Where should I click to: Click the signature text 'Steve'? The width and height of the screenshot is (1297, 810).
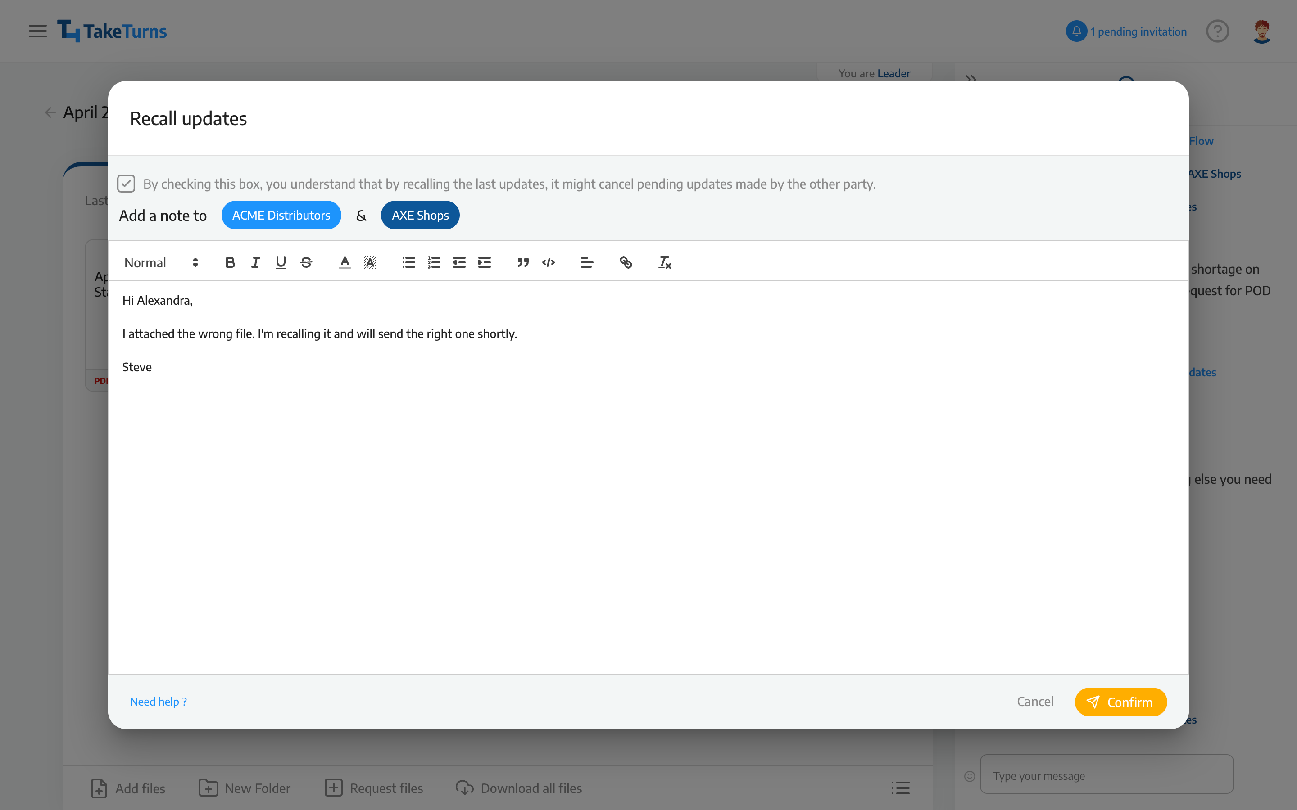pyautogui.click(x=136, y=367)
